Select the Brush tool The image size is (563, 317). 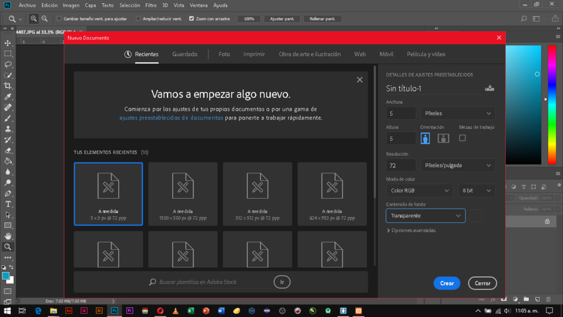point(8,118)
